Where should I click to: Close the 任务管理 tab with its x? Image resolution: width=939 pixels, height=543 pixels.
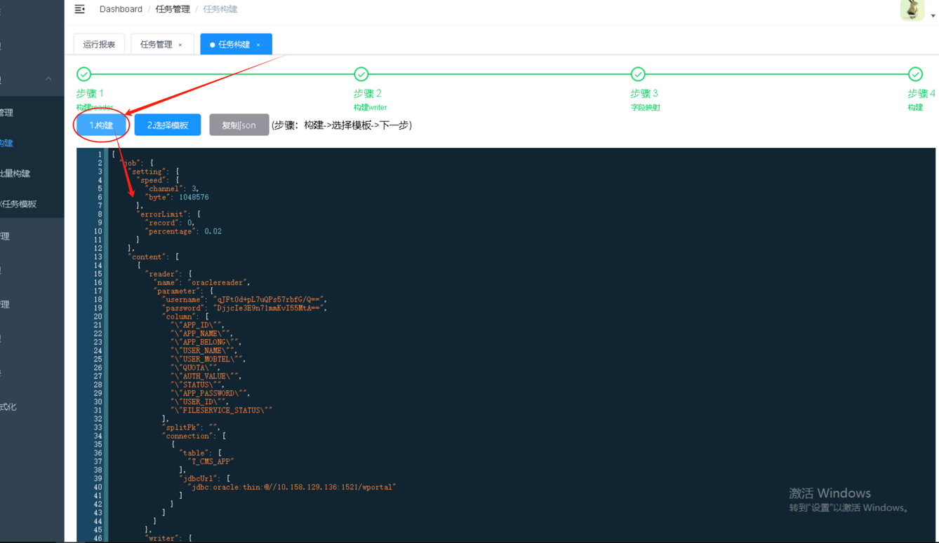pos(180,45)
